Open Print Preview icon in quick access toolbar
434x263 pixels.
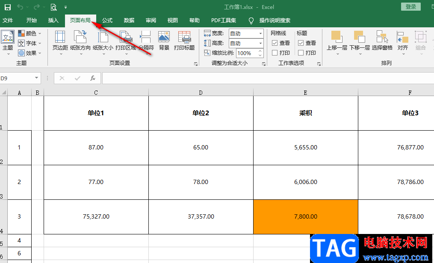54,7
